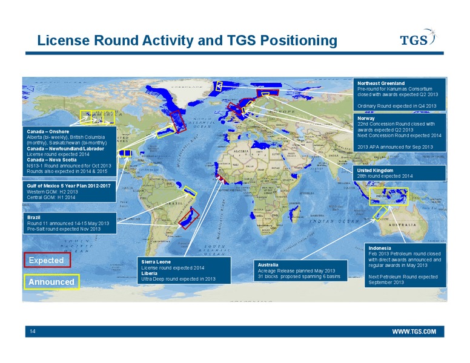The width and height of the screenshot is (470, 363).
Task: Select 'Ultra Deep round expected in 2013' line
Action: tap(178, 279)
